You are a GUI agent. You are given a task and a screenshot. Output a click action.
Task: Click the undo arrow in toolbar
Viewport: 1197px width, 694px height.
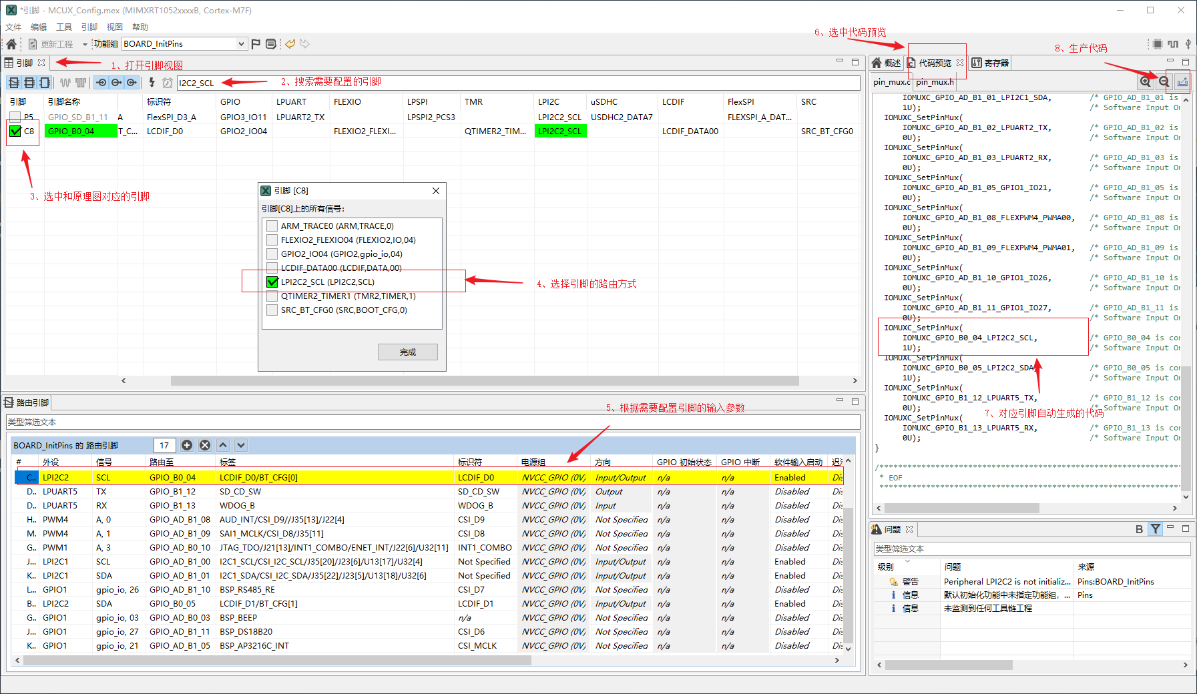[290, 44]
